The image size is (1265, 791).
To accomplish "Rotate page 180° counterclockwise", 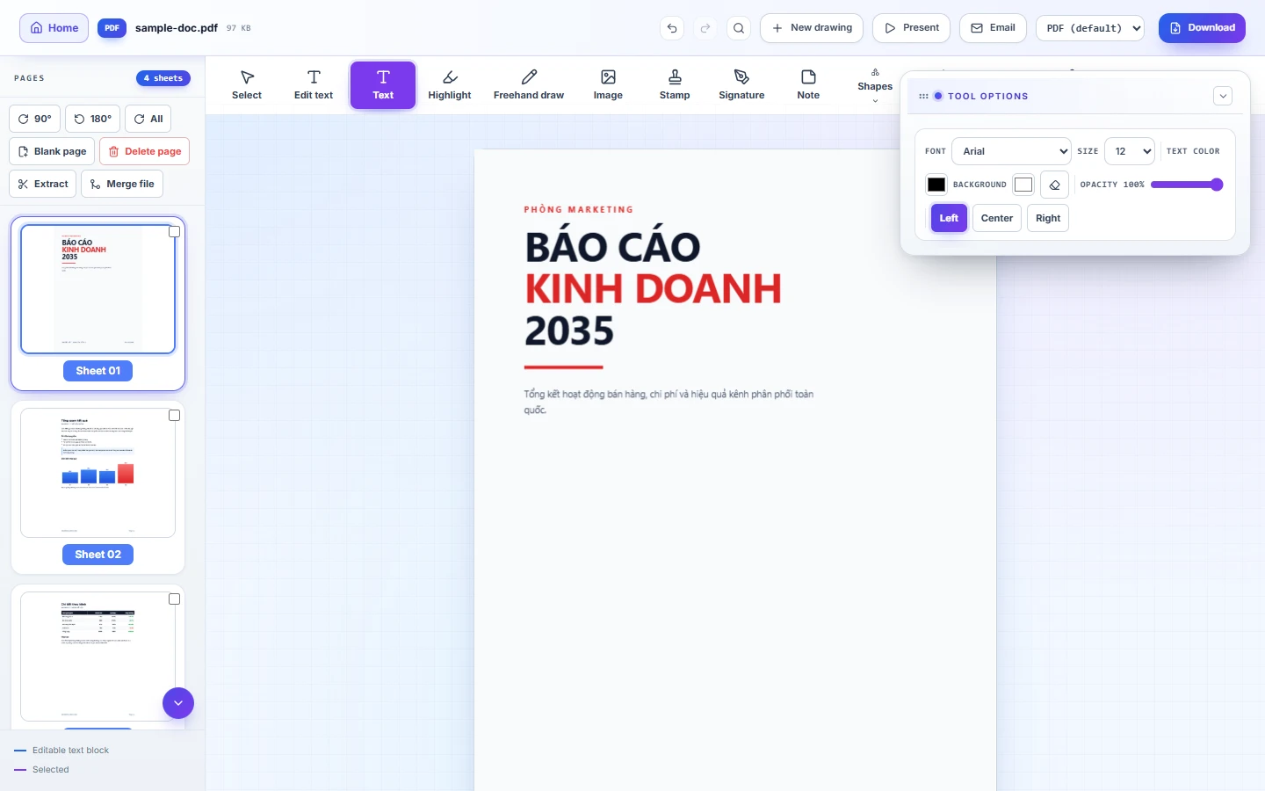I will coord(92,119).
